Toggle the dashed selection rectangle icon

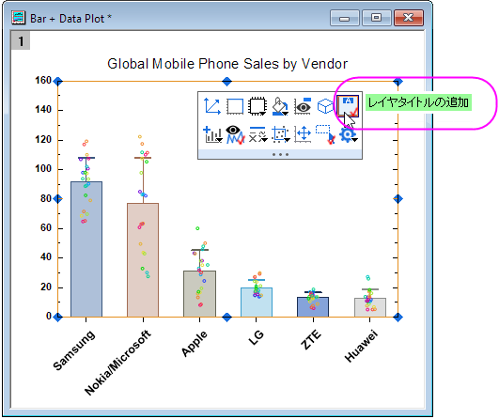pos(325,134)
